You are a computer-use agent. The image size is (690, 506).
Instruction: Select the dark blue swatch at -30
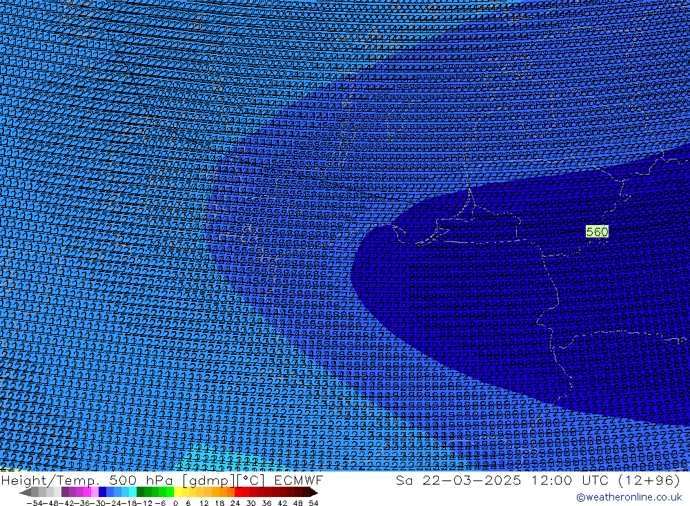(x=103, y=492)
